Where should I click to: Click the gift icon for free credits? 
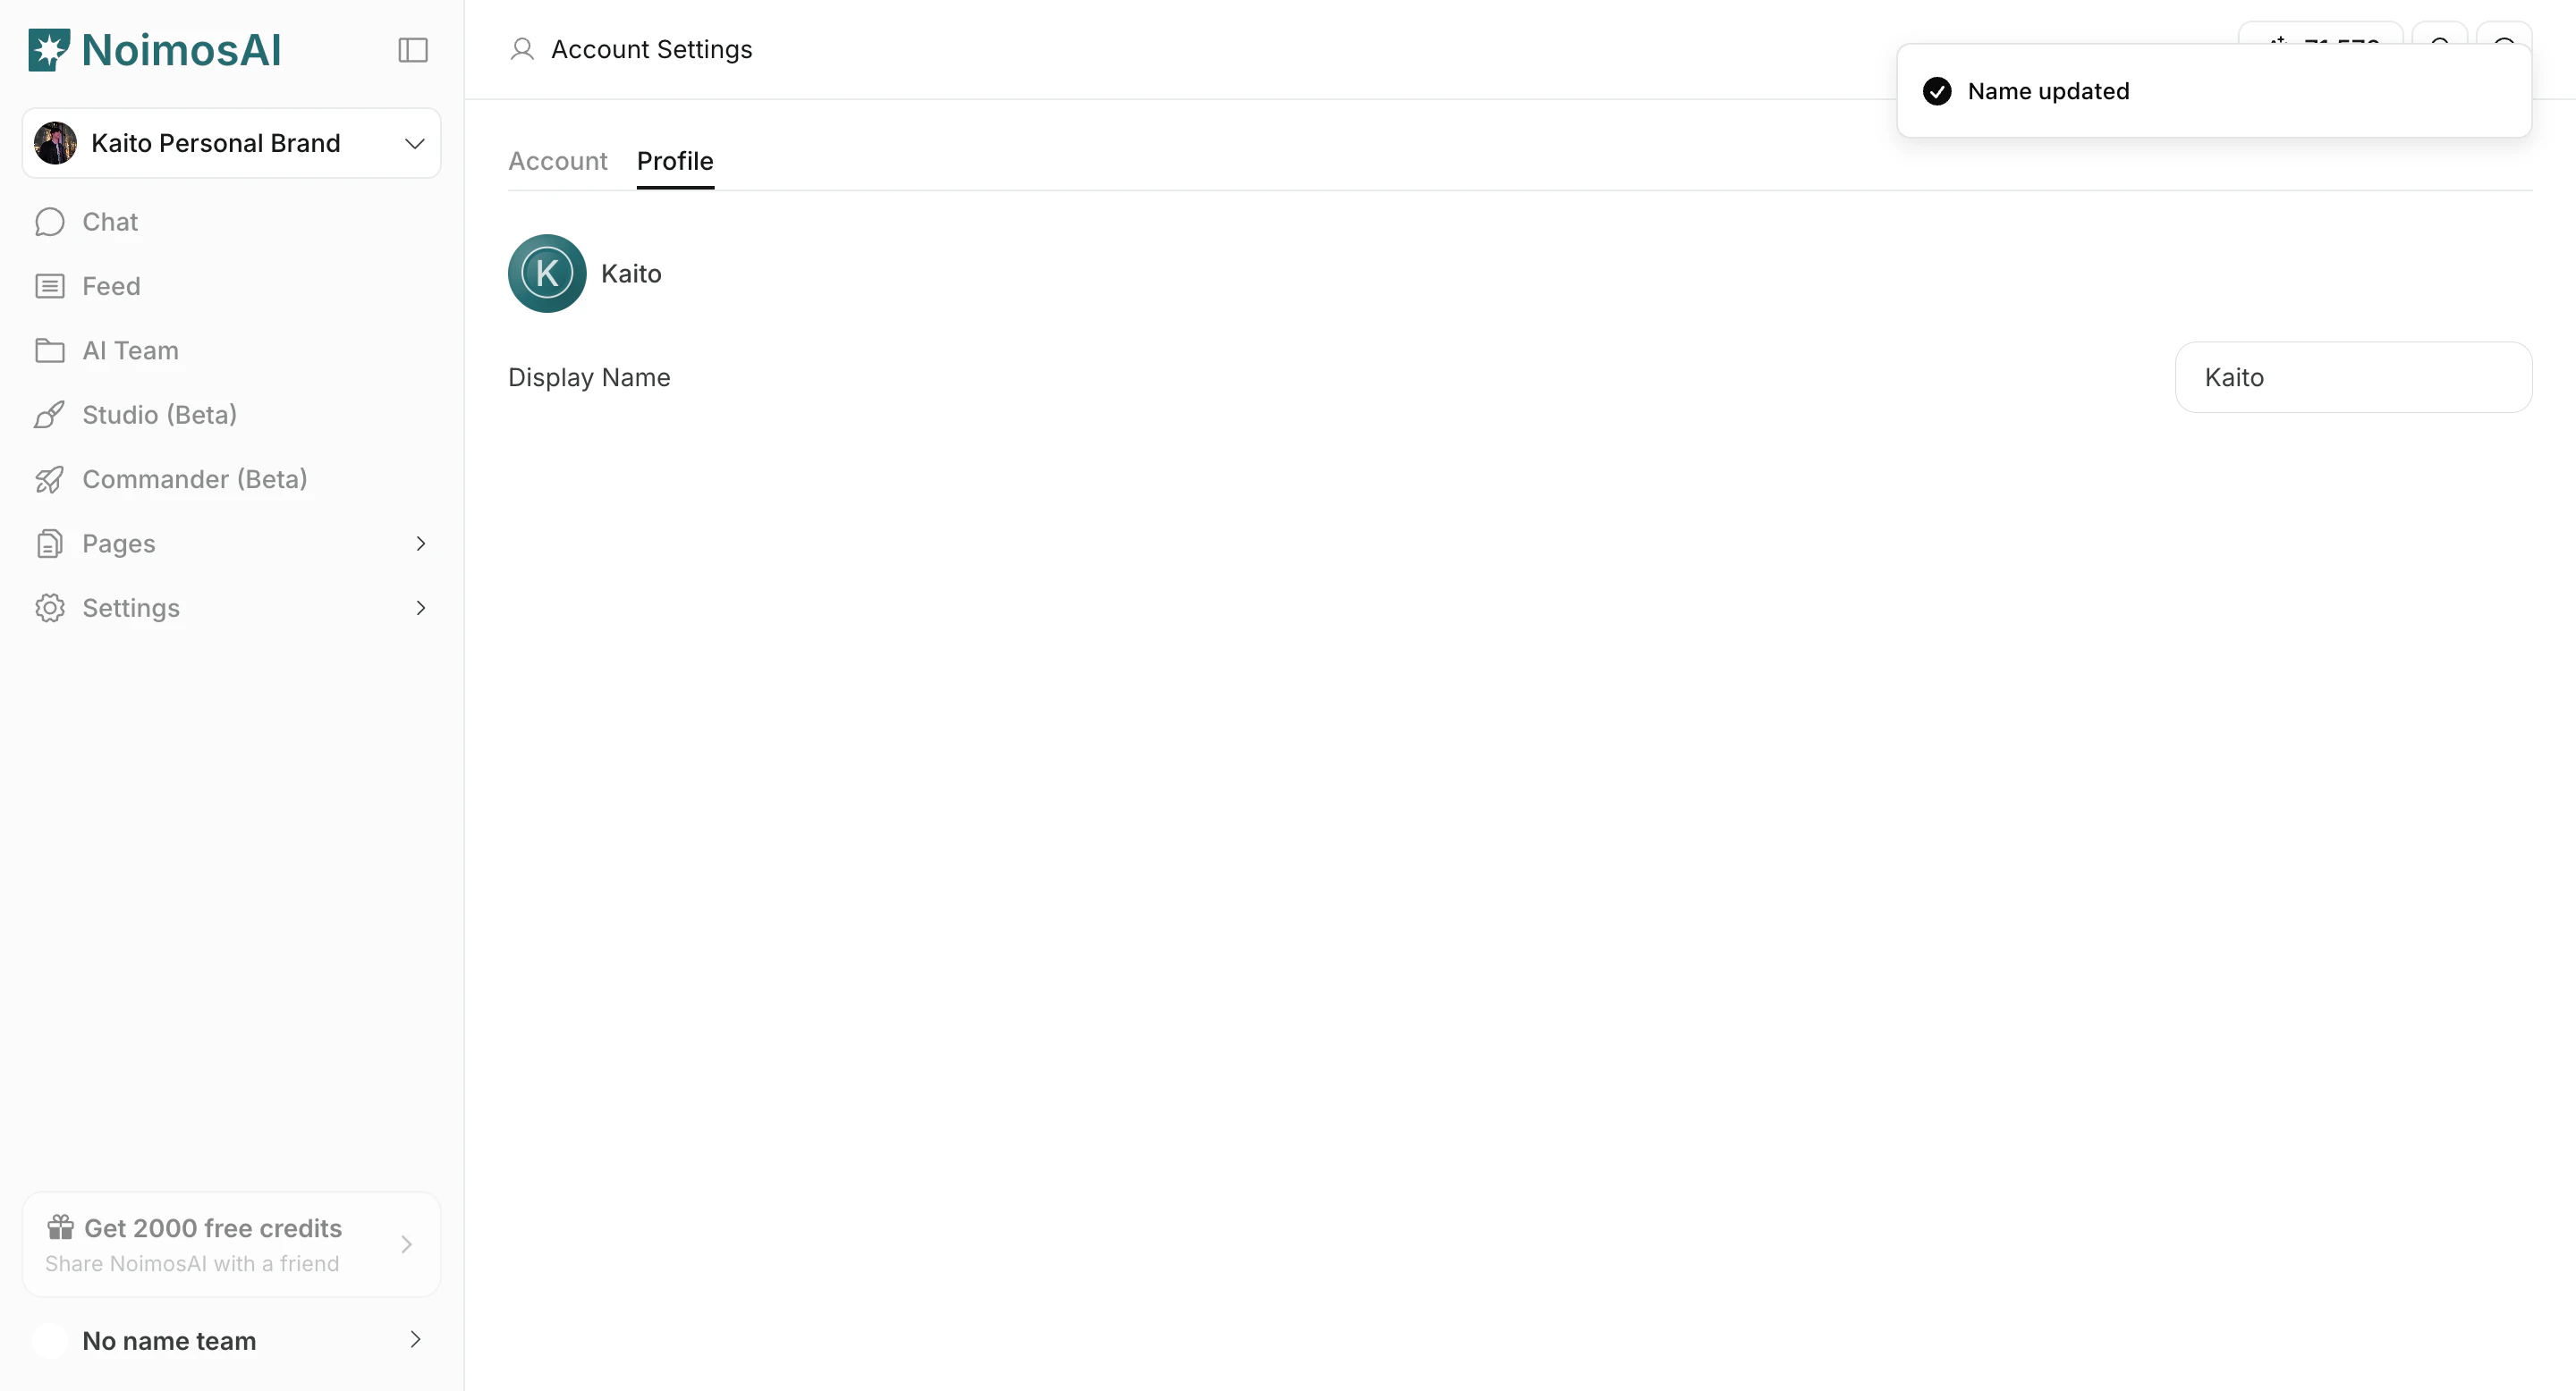(x=59, y=1228)
